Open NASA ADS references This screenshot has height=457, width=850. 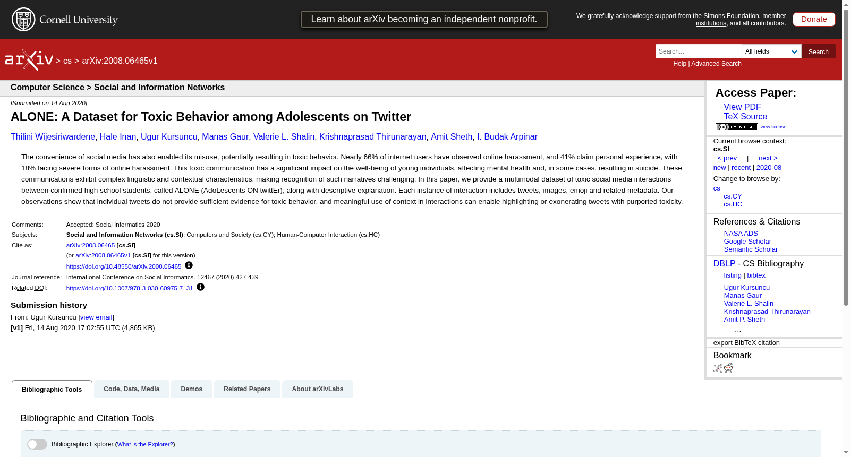[x=741, y=234]
